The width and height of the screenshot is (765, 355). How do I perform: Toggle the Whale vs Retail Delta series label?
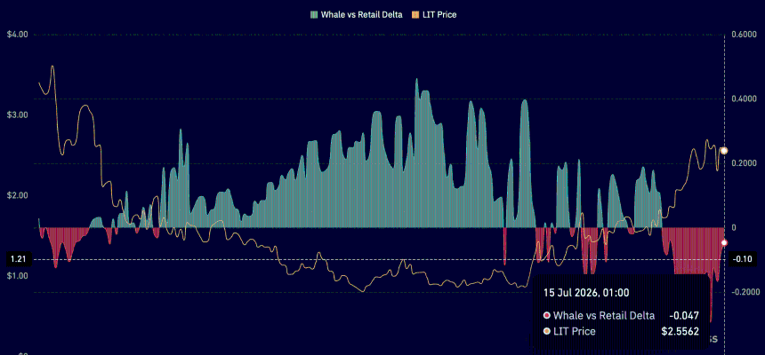361,14
